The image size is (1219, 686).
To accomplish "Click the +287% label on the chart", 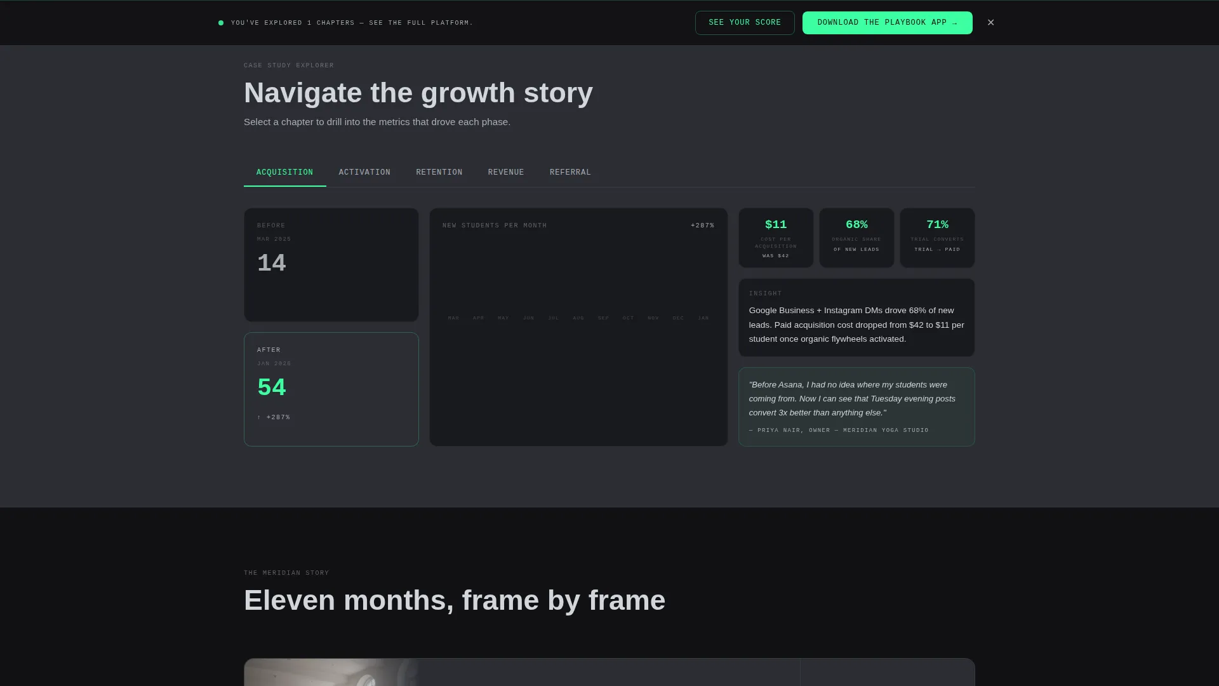I will [702, 225].
